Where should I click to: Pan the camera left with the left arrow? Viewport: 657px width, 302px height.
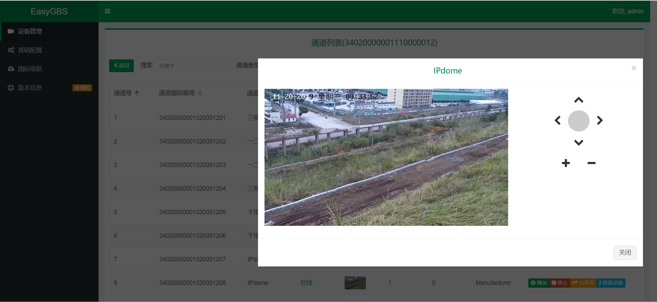(558, 120)
